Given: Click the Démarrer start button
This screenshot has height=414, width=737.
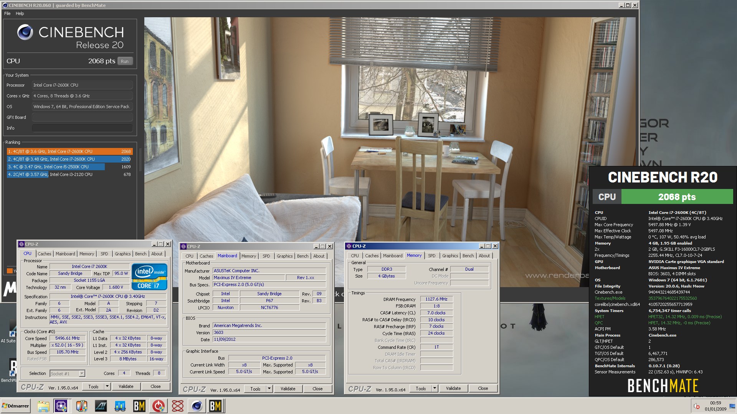Looking at the screenshot, I should 15,406.
